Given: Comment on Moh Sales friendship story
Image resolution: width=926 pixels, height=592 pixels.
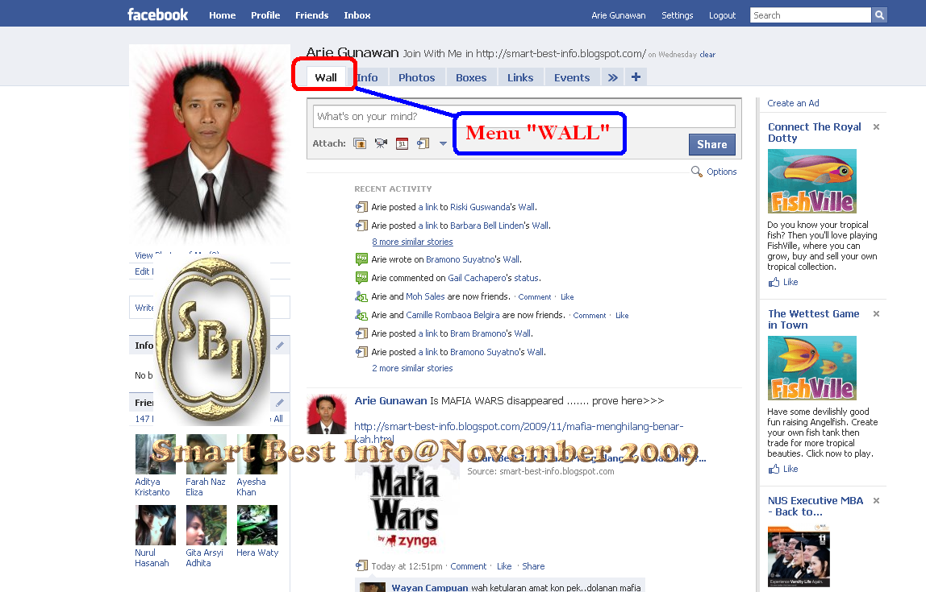Looking at the screenshot, I should point(535,297).
